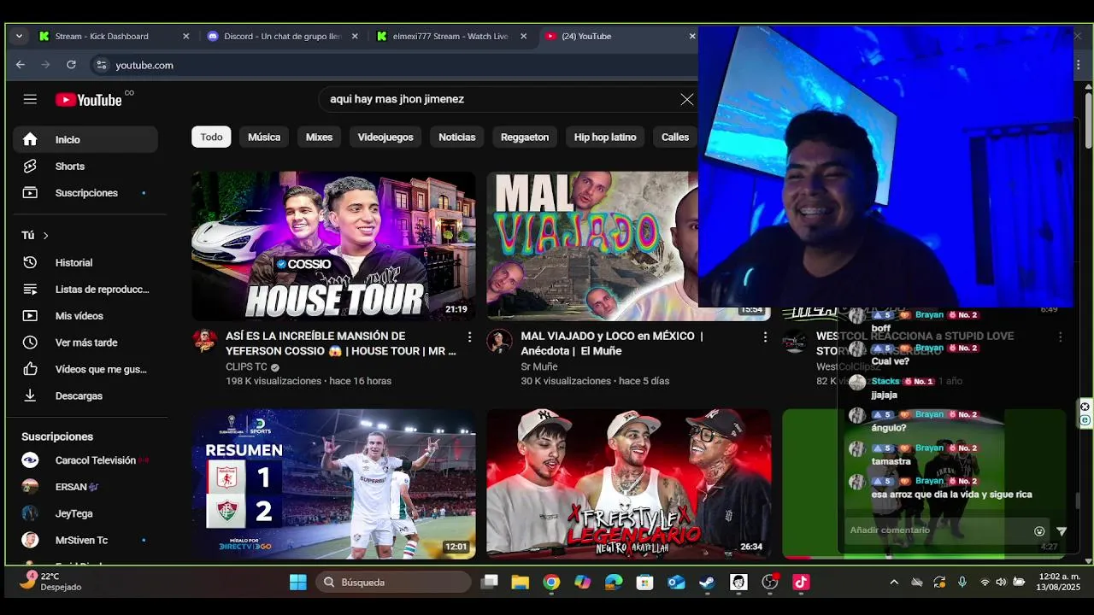Open Suscripciones in the sidebar
Viewport: 1094px width, 615px height.
[x=85, y=192]
